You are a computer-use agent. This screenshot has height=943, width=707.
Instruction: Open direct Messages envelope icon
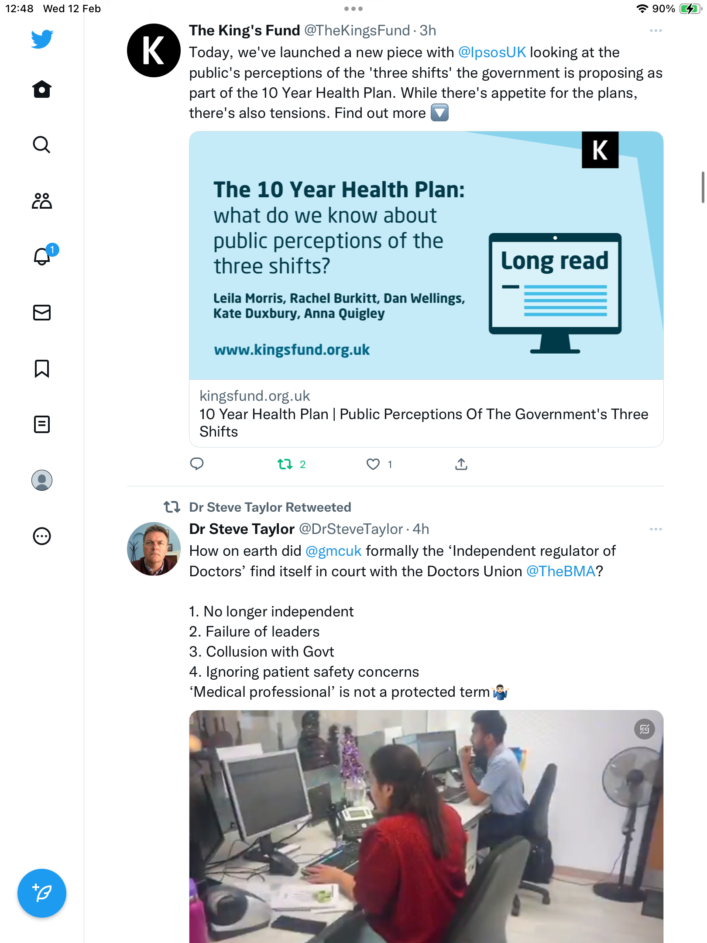coord(42,313)
